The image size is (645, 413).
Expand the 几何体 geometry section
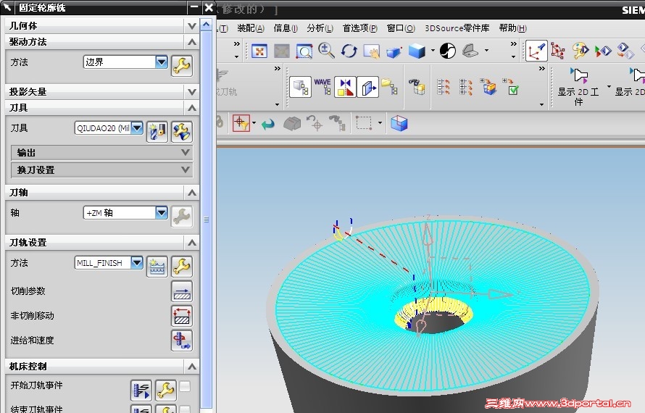pyautogui.click(x=192, y=26)
